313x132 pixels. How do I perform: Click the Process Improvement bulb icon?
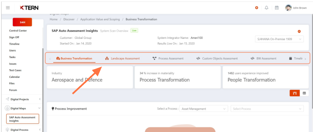point(53,109)
